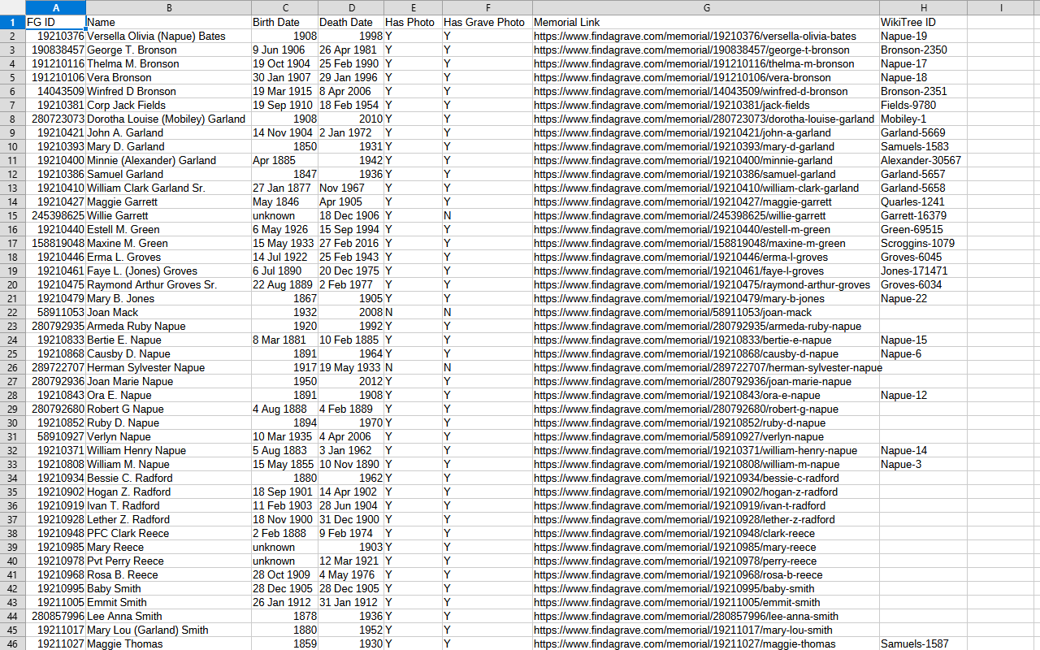Select column I header
1040x650 pixels.
pos(1002,7)
